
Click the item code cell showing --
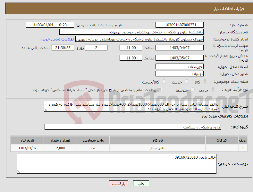coord(222,148)
